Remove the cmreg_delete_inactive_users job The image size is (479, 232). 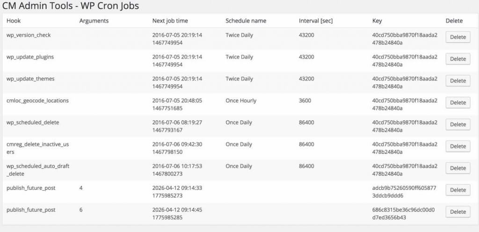coord(457,146)
